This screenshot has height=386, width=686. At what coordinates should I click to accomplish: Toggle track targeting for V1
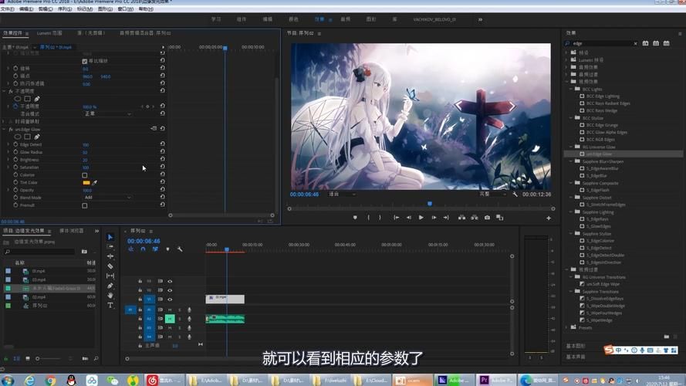(x=149, y=300)
